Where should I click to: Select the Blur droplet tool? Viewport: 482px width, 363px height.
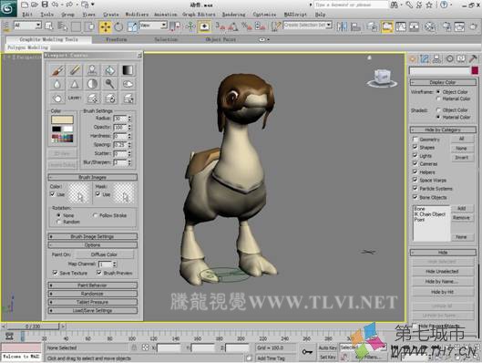pyautogui.click(x=57, y=84)
